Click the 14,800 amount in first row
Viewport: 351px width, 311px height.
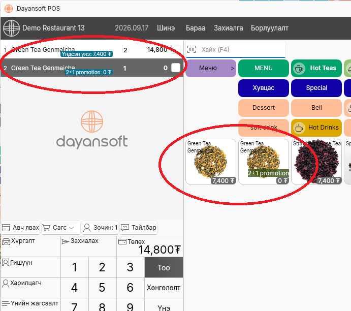[x=157, y=49]
